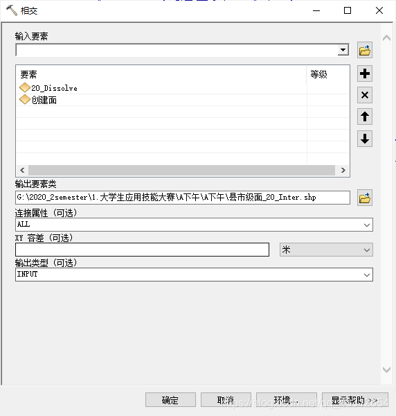396x416 pixels.
Task: Move selected feature down with arrow button
Action: click(364, 139)
